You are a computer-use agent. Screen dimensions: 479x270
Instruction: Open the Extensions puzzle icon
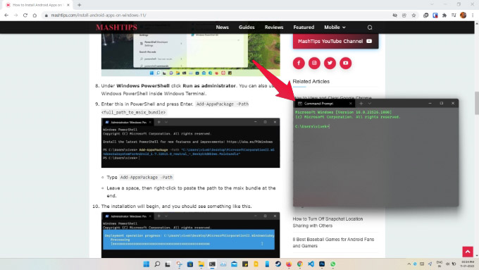pyautogui.click(x=444, y=16)
